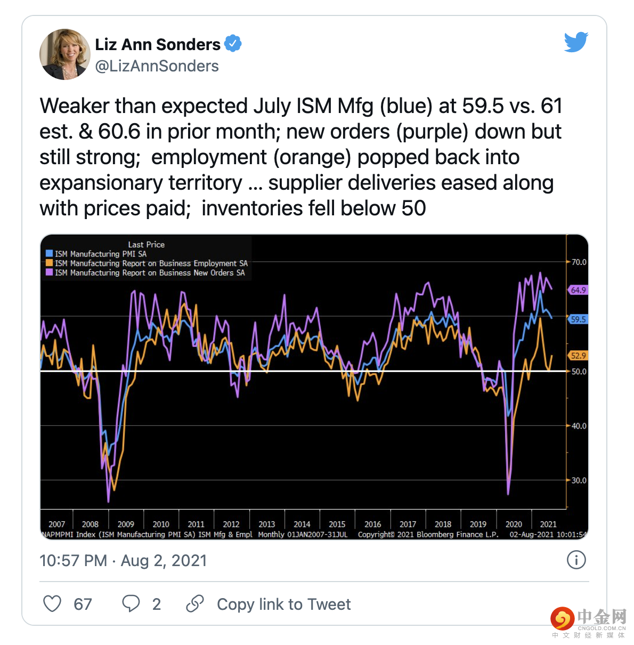Click the chain link icon

point(195,604)
